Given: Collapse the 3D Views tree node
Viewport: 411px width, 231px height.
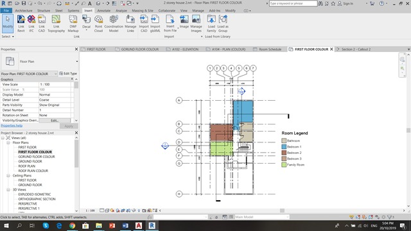Looking at the screenshot, I should point(8,190).
